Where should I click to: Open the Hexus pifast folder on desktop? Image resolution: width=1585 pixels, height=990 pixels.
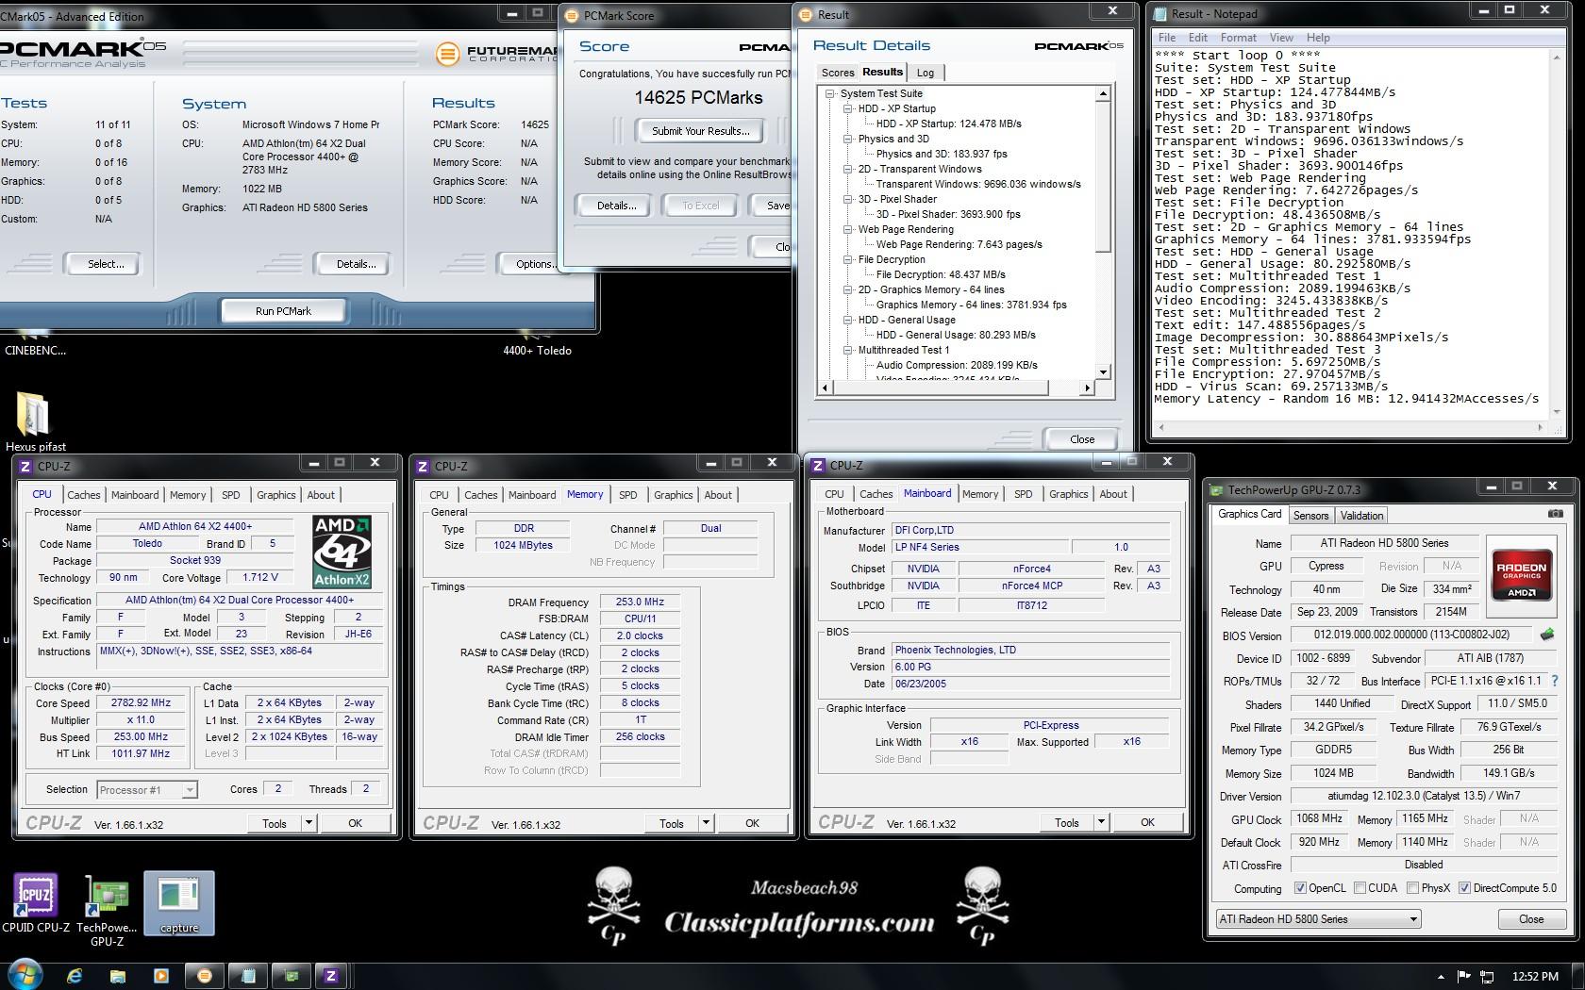click(34, 422)
